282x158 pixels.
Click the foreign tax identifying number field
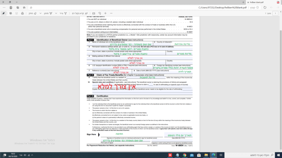coord(173,68)
